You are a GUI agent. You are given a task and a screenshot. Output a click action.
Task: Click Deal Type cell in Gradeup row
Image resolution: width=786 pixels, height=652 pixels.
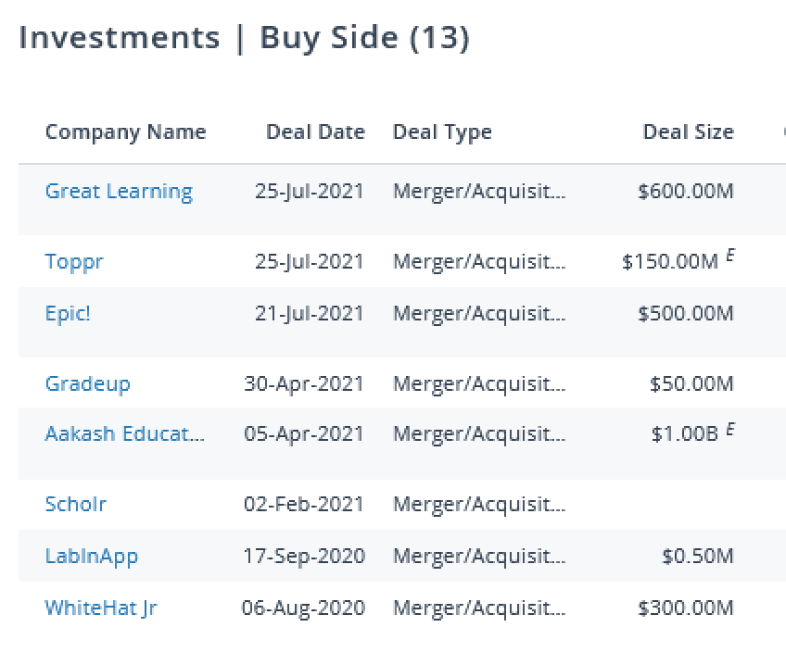click(478, 383)
